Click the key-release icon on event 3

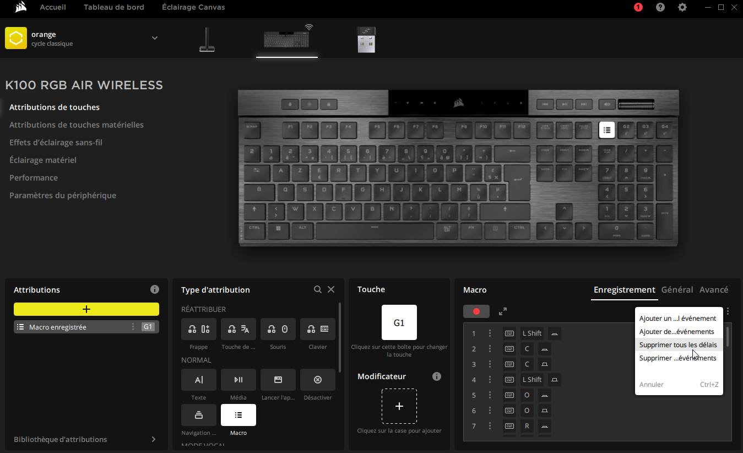(x=545, y=364)
